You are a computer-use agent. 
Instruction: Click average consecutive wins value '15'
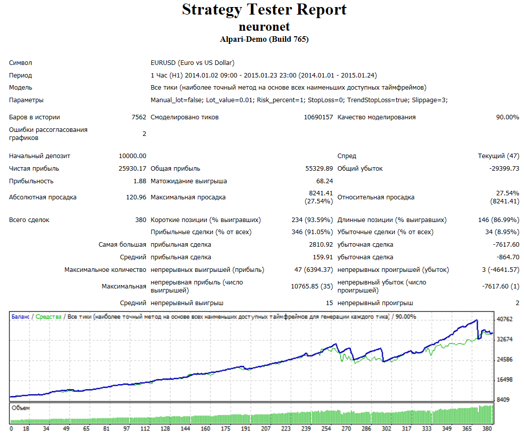(329, 303)
